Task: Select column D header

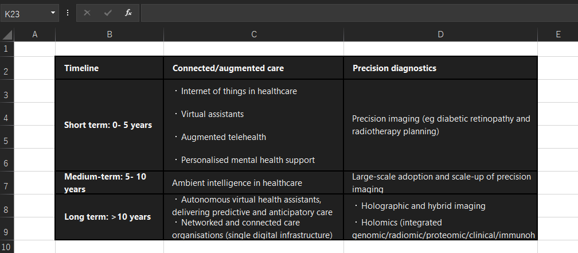Action: point(440,34)
